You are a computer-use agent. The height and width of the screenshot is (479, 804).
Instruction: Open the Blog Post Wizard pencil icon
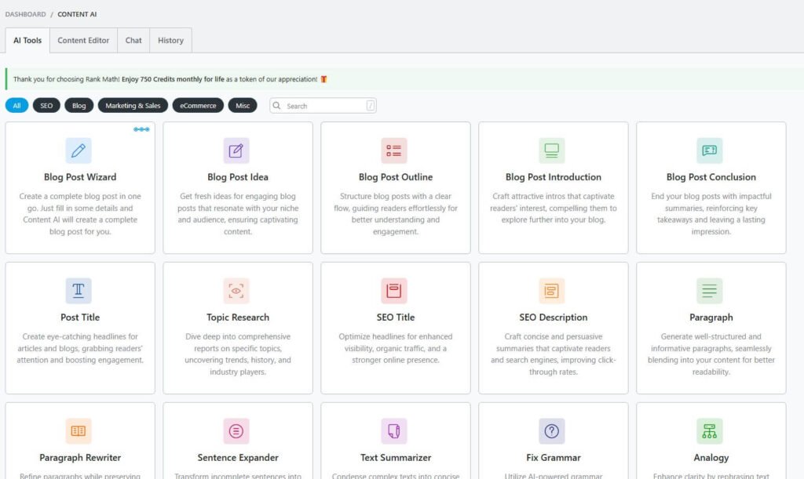click(x=79, y=151)
